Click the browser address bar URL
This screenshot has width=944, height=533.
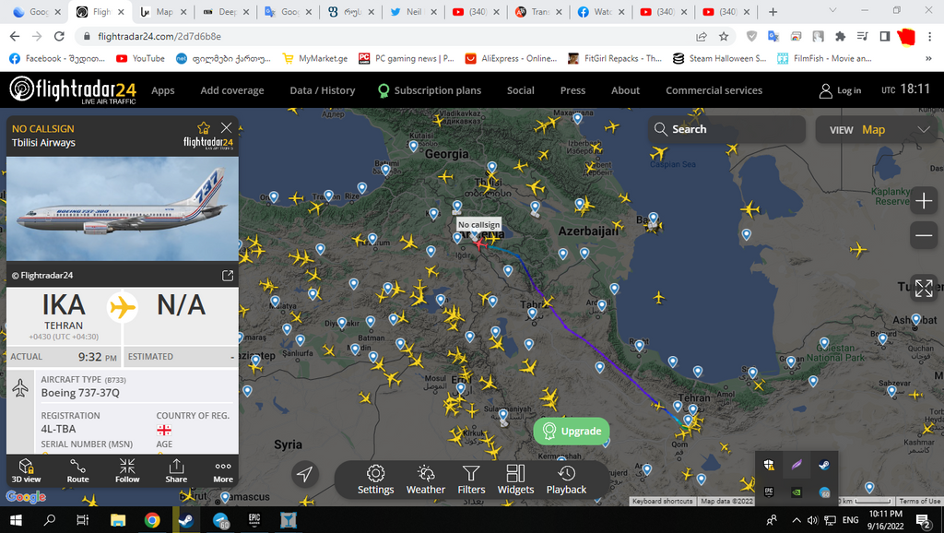point(159,36)
